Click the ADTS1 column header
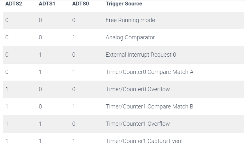Viewport: 246px width, 151px height. click(x=47, y=4)
